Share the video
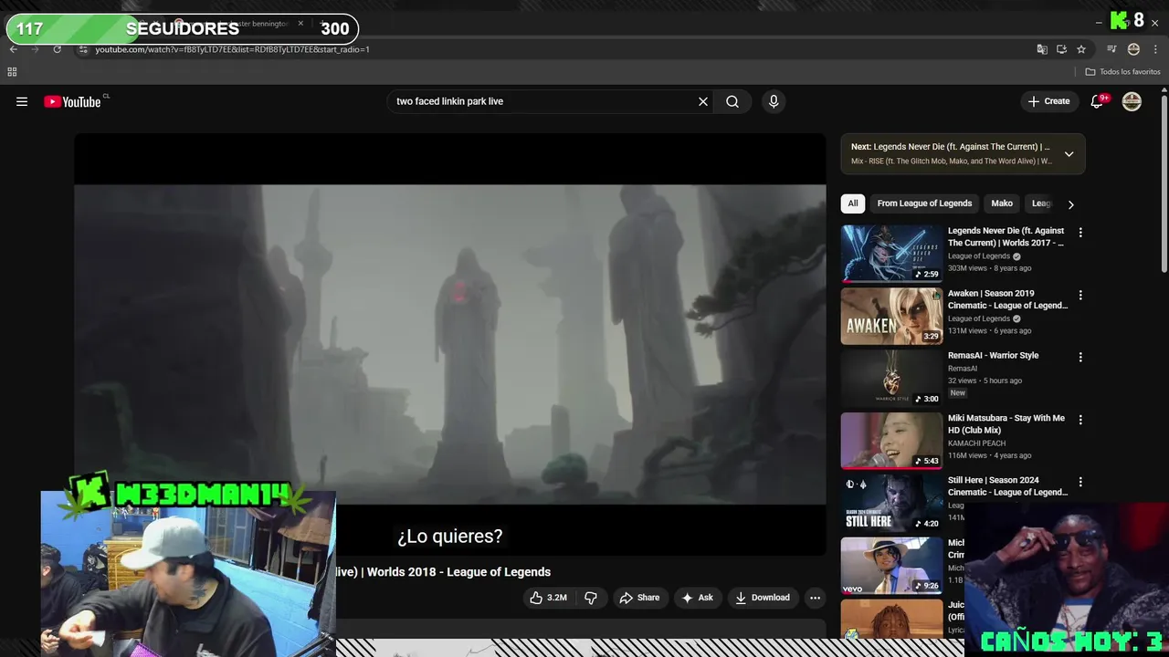 click(x=639, y=598)
